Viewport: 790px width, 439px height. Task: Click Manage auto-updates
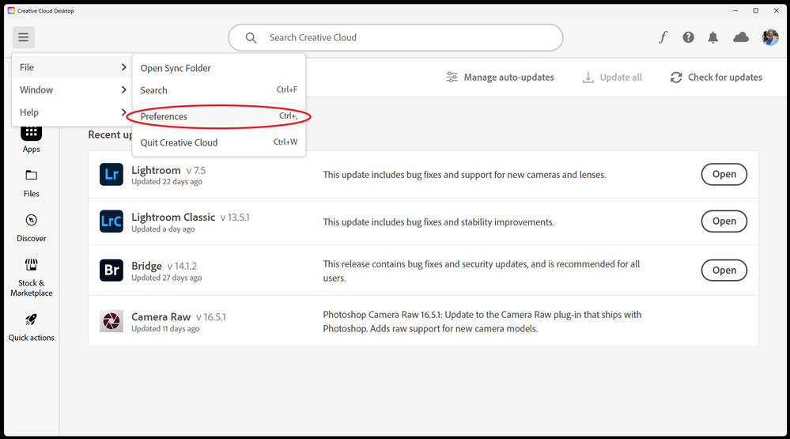point(500,77)
